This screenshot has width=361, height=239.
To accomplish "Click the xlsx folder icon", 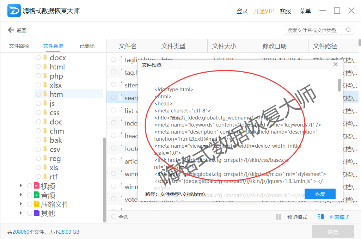I will click(45, 85).
